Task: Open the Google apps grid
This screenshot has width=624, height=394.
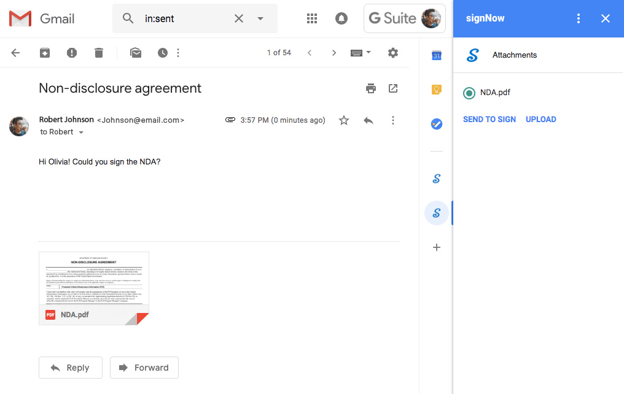Action: tap(312, 18)
